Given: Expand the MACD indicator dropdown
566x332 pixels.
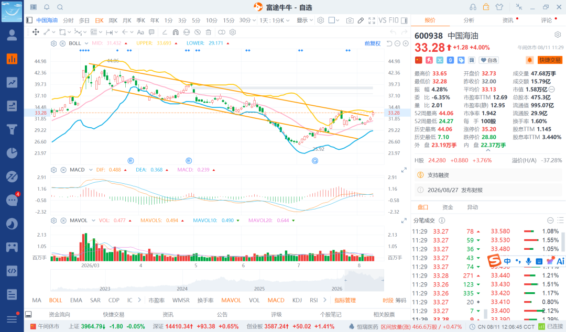Looking at the screenshot, I should coord(91,170).
